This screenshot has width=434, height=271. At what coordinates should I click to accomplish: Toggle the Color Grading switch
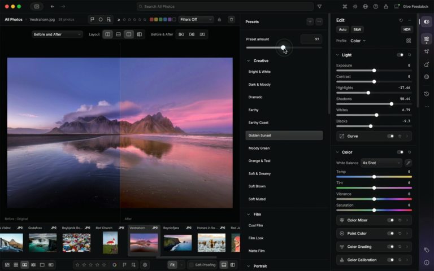click(390, 247)
